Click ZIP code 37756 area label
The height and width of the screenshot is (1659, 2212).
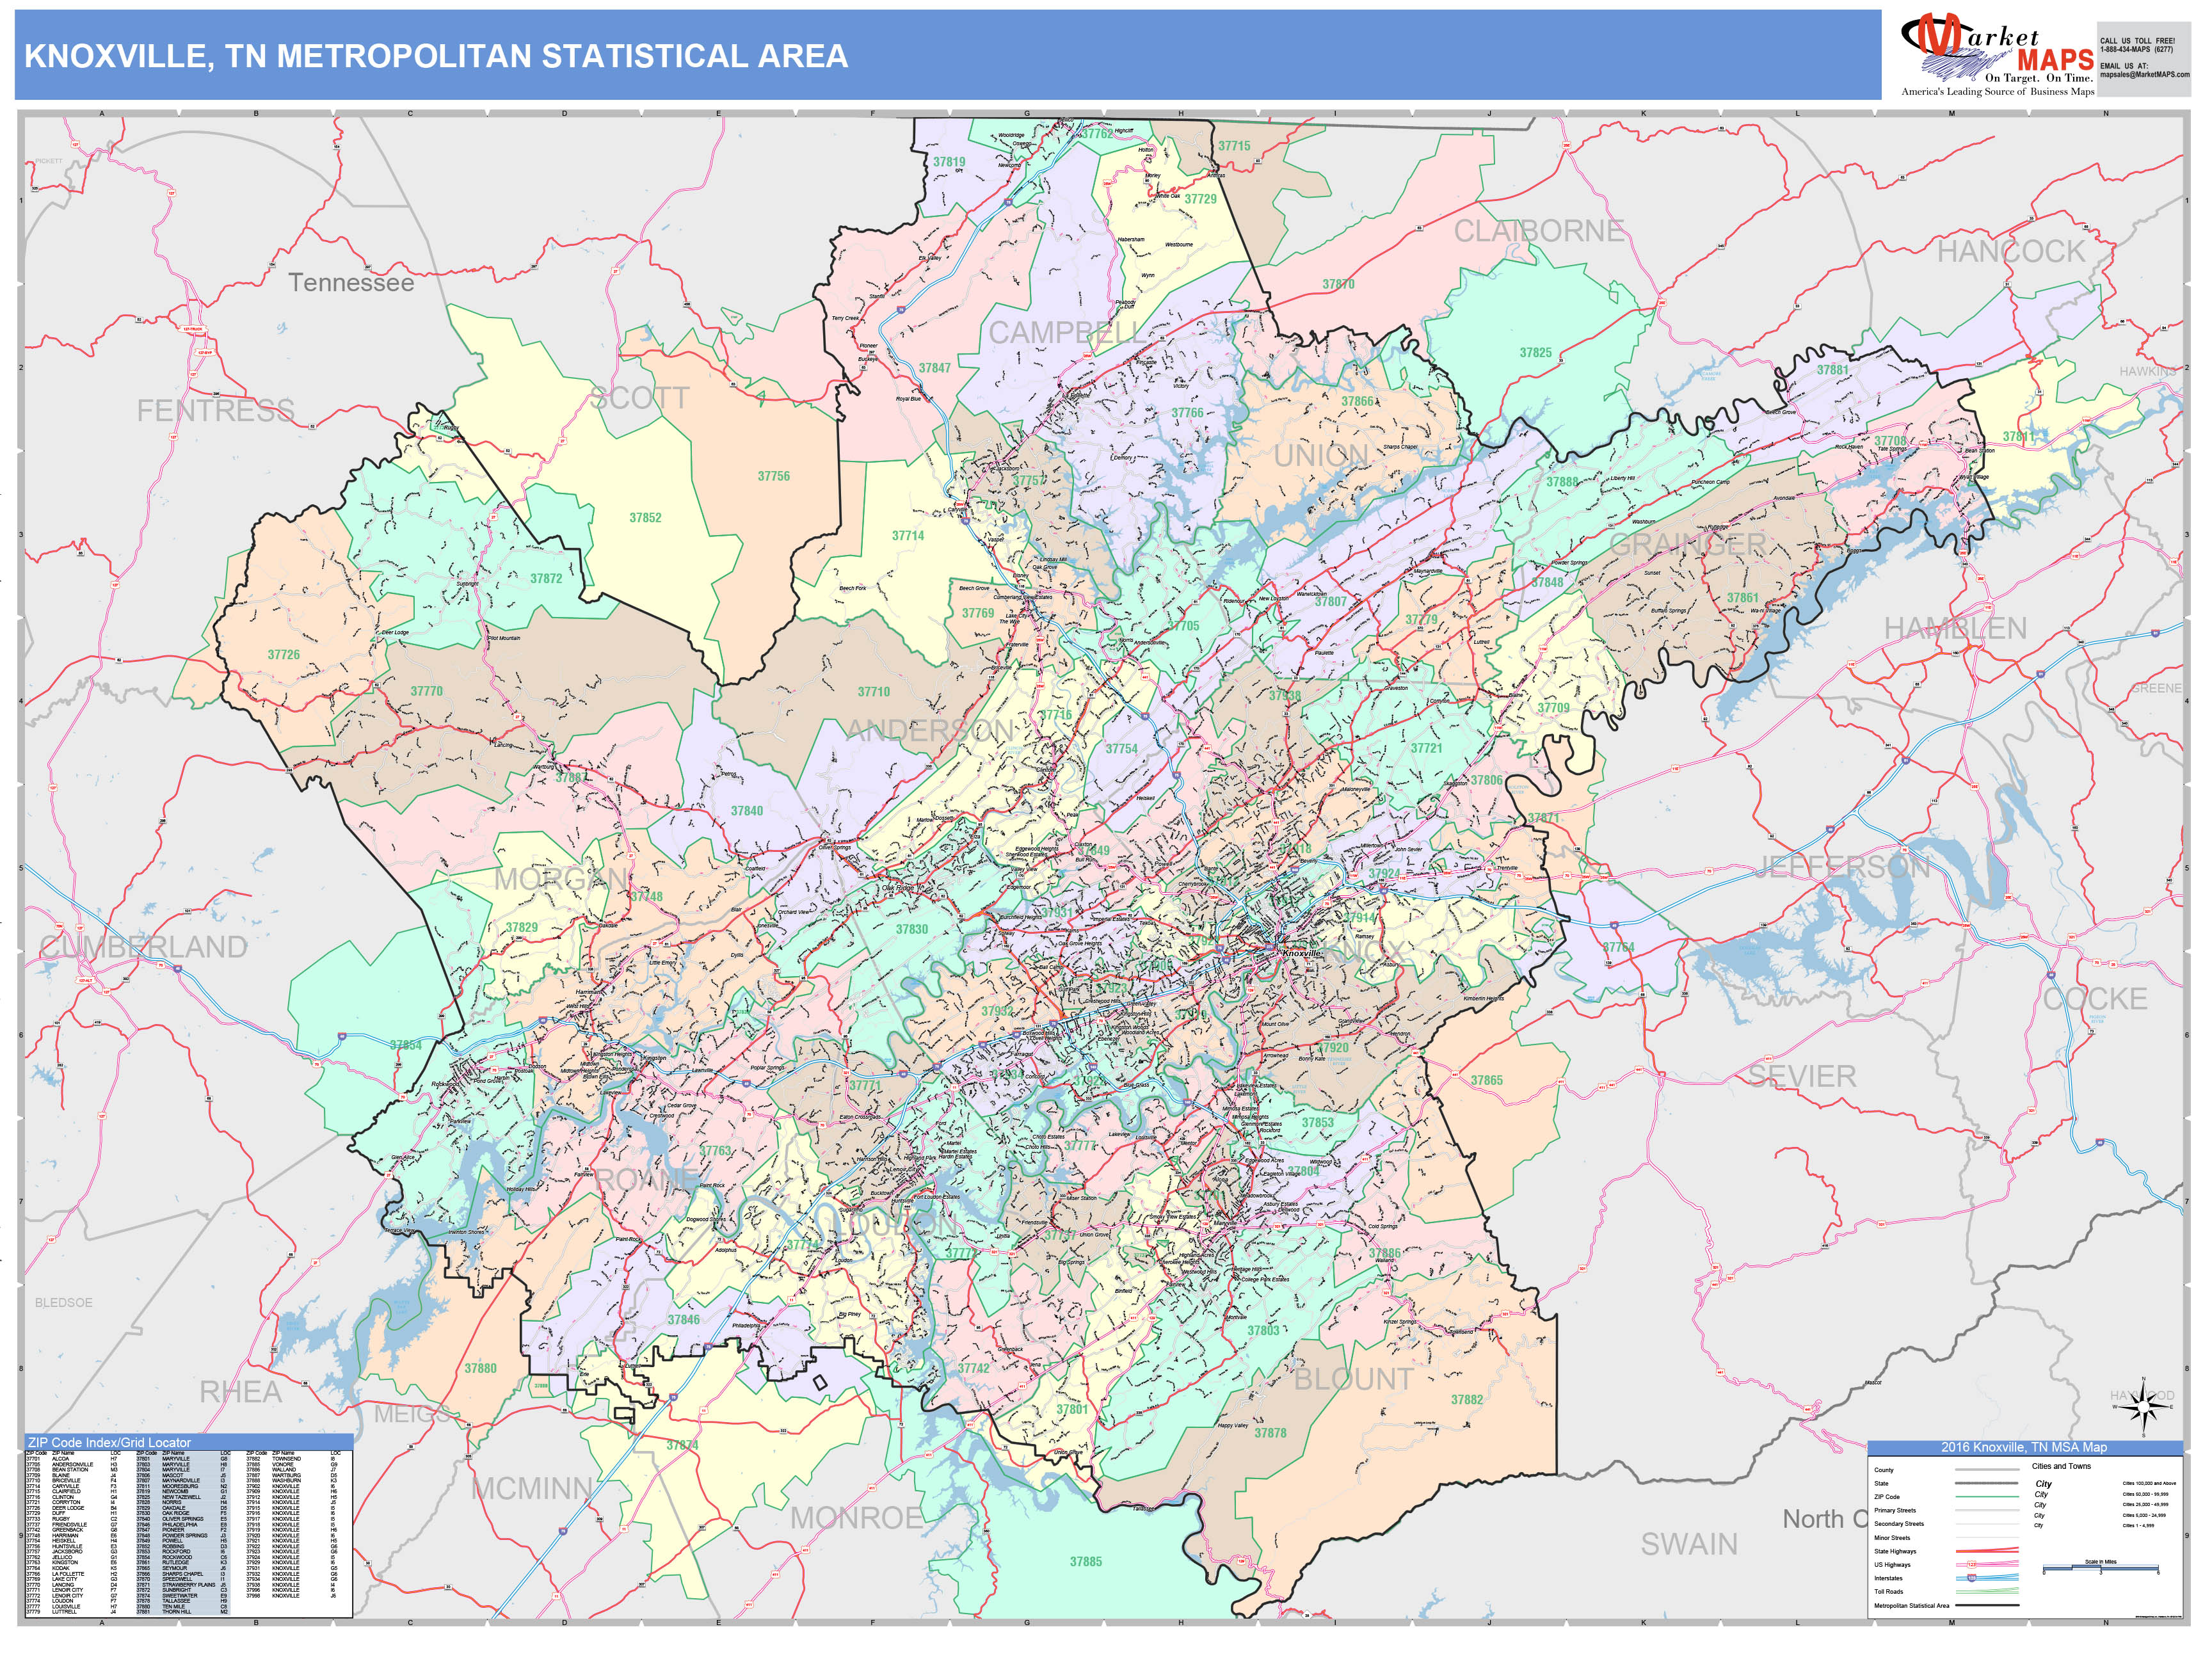tap(773, 476)
